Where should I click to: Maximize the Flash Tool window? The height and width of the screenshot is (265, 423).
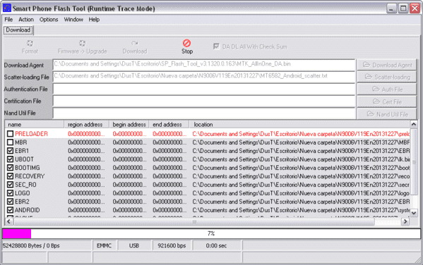[x=403, y=8]
